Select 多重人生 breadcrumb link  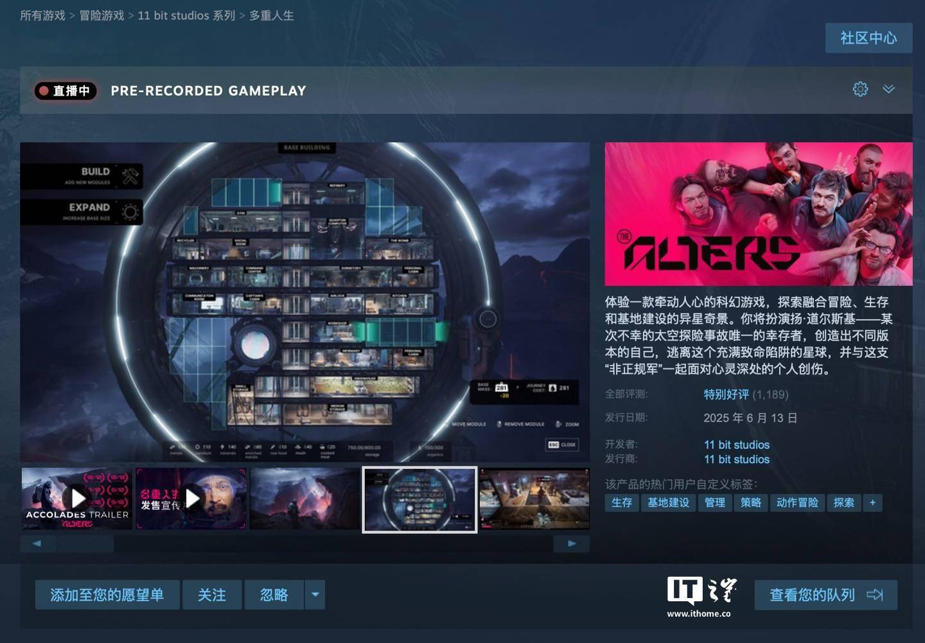coord(272,15)
